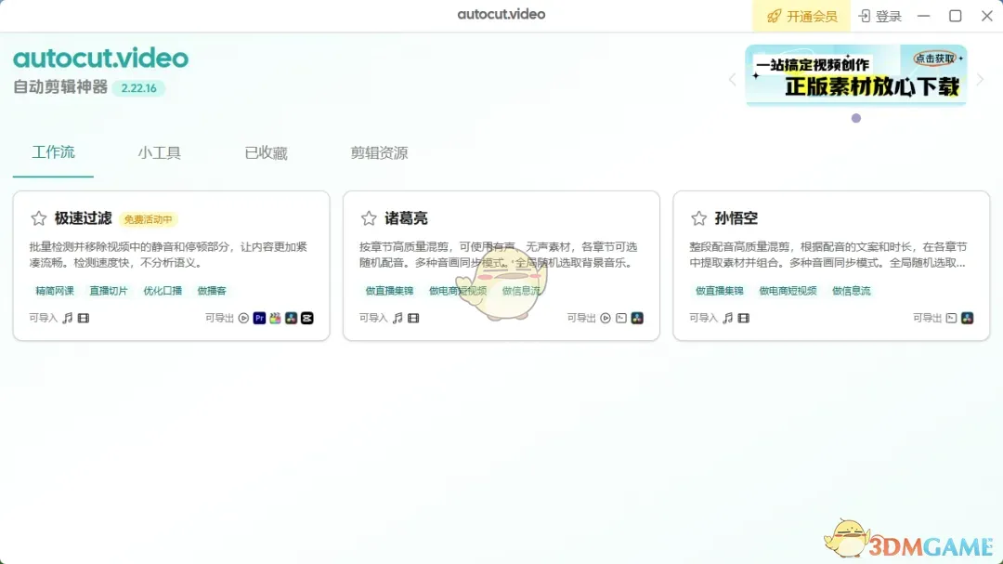The height and width of the screenshot is (564, 1003).
Task: Star the 孙悟空 workflow as favorite
Action: click(698, 218)
